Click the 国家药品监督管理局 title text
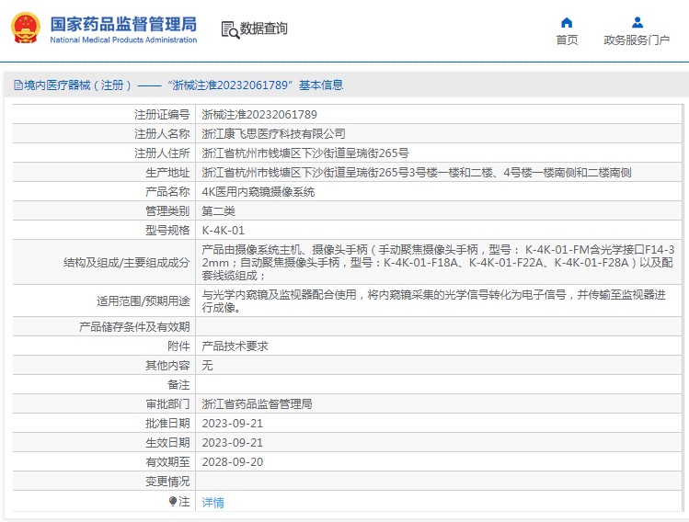The height and width of the screenshot is (522, 689). [122, 22]
